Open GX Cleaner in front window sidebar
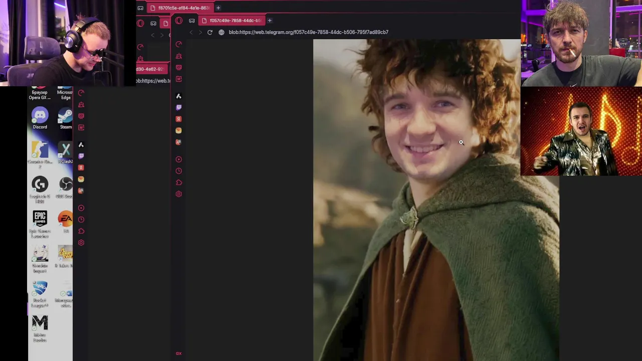Image resolution: width=642 pixels, height=361 pixels. (179, 56)
